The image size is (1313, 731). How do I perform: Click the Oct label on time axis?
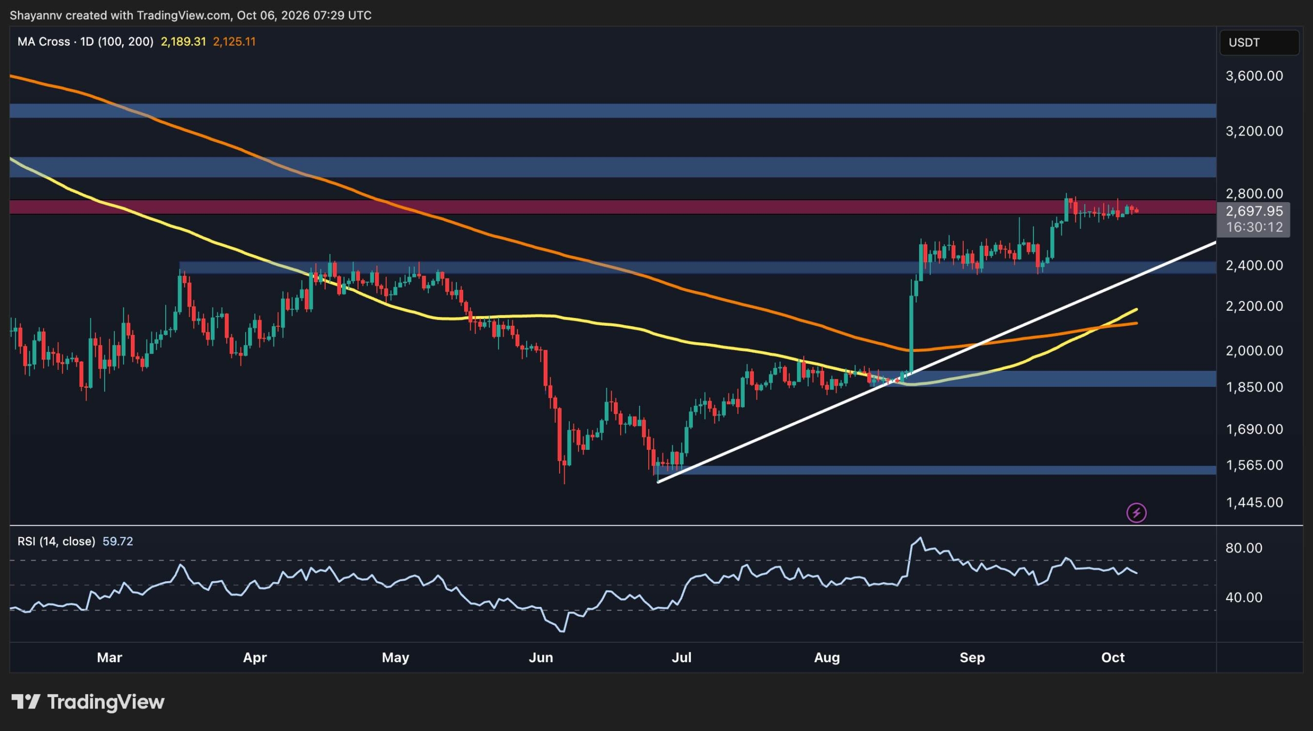pyautogui.click(x=1112, y=657)
